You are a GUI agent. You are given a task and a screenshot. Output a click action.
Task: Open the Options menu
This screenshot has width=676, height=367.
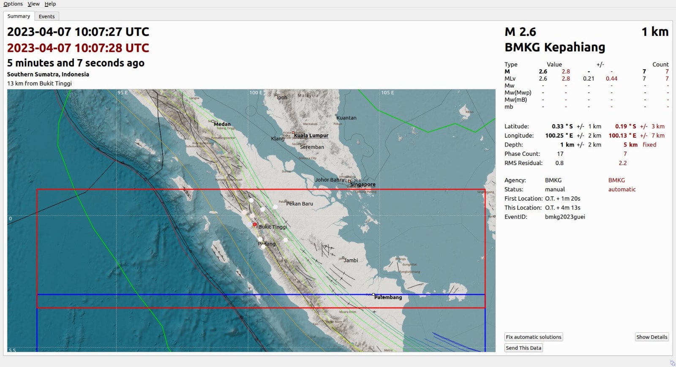click(13, 4)
